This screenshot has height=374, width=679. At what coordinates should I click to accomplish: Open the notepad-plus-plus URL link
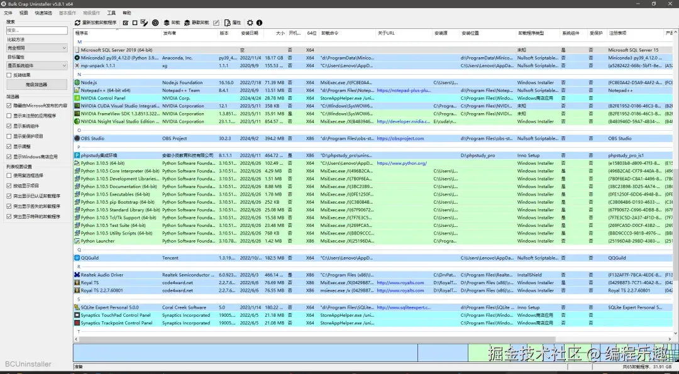pos(404,91)
